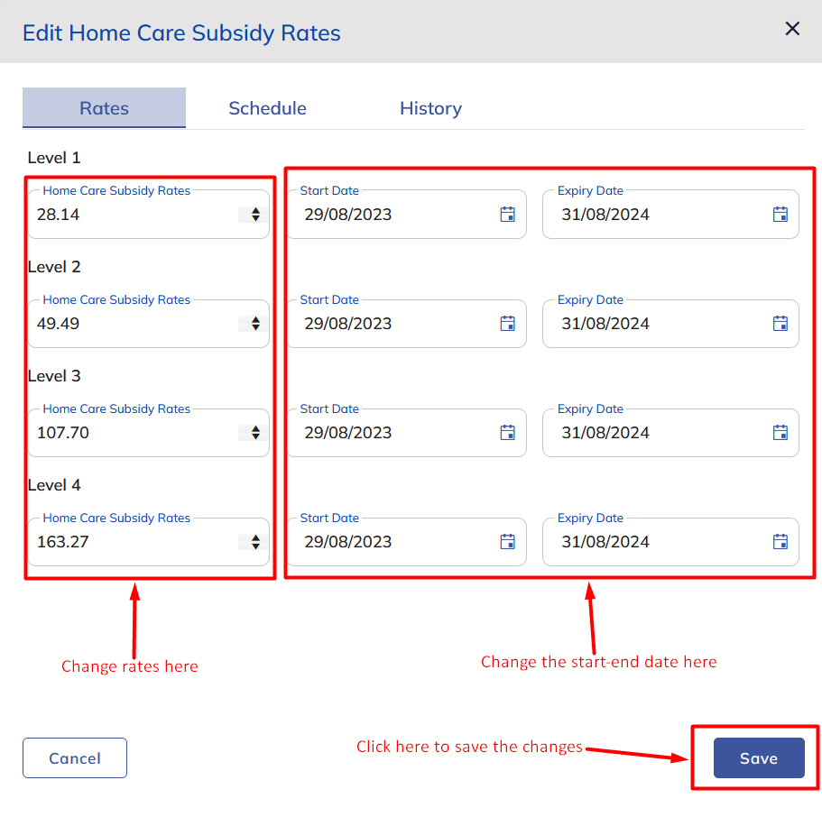The image size is (822, 826).
Task: Switch to the Schedule tab
Action: click(267, 108)
